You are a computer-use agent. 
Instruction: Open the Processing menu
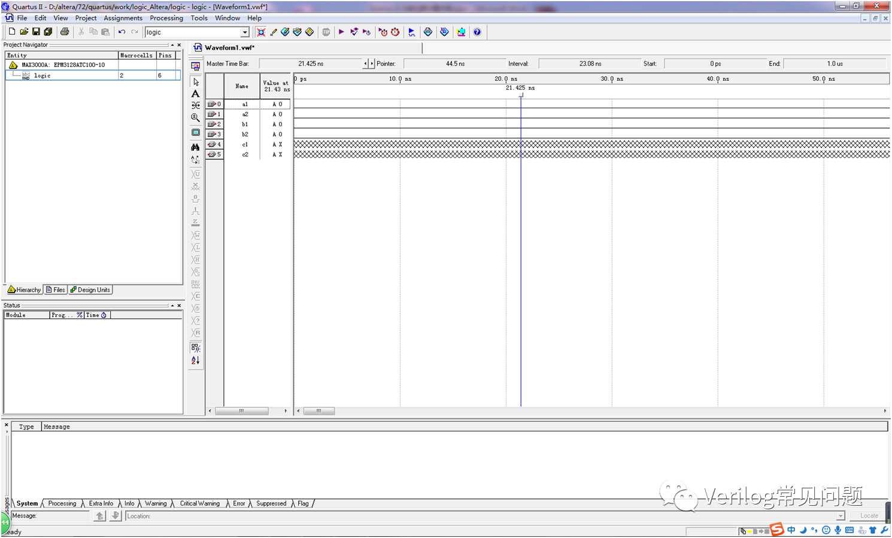pyautogui.click(x=166, y=18)
